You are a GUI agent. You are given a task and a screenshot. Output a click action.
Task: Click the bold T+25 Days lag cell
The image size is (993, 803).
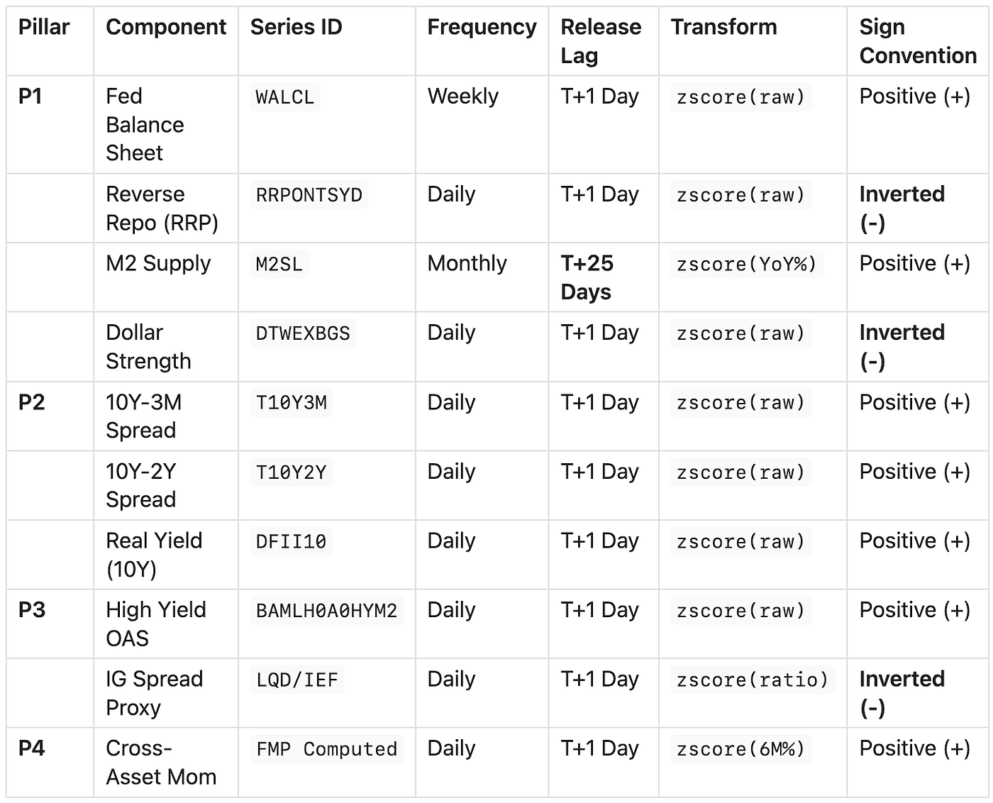(587, 277)
